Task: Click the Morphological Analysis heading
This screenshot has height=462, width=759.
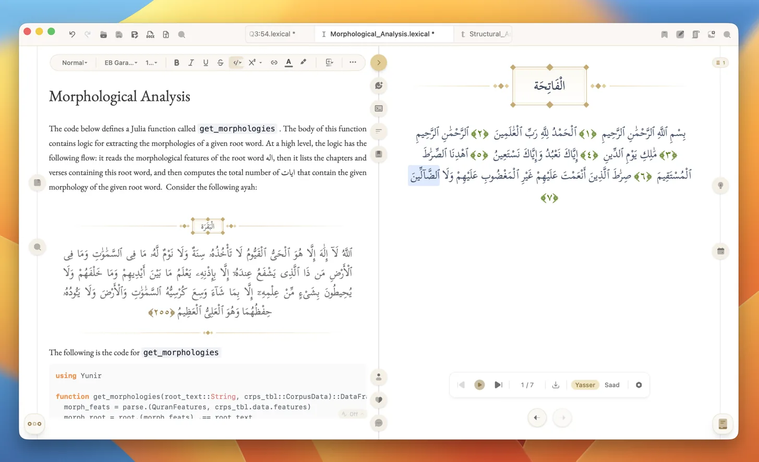Action: (x=119, y=96)
